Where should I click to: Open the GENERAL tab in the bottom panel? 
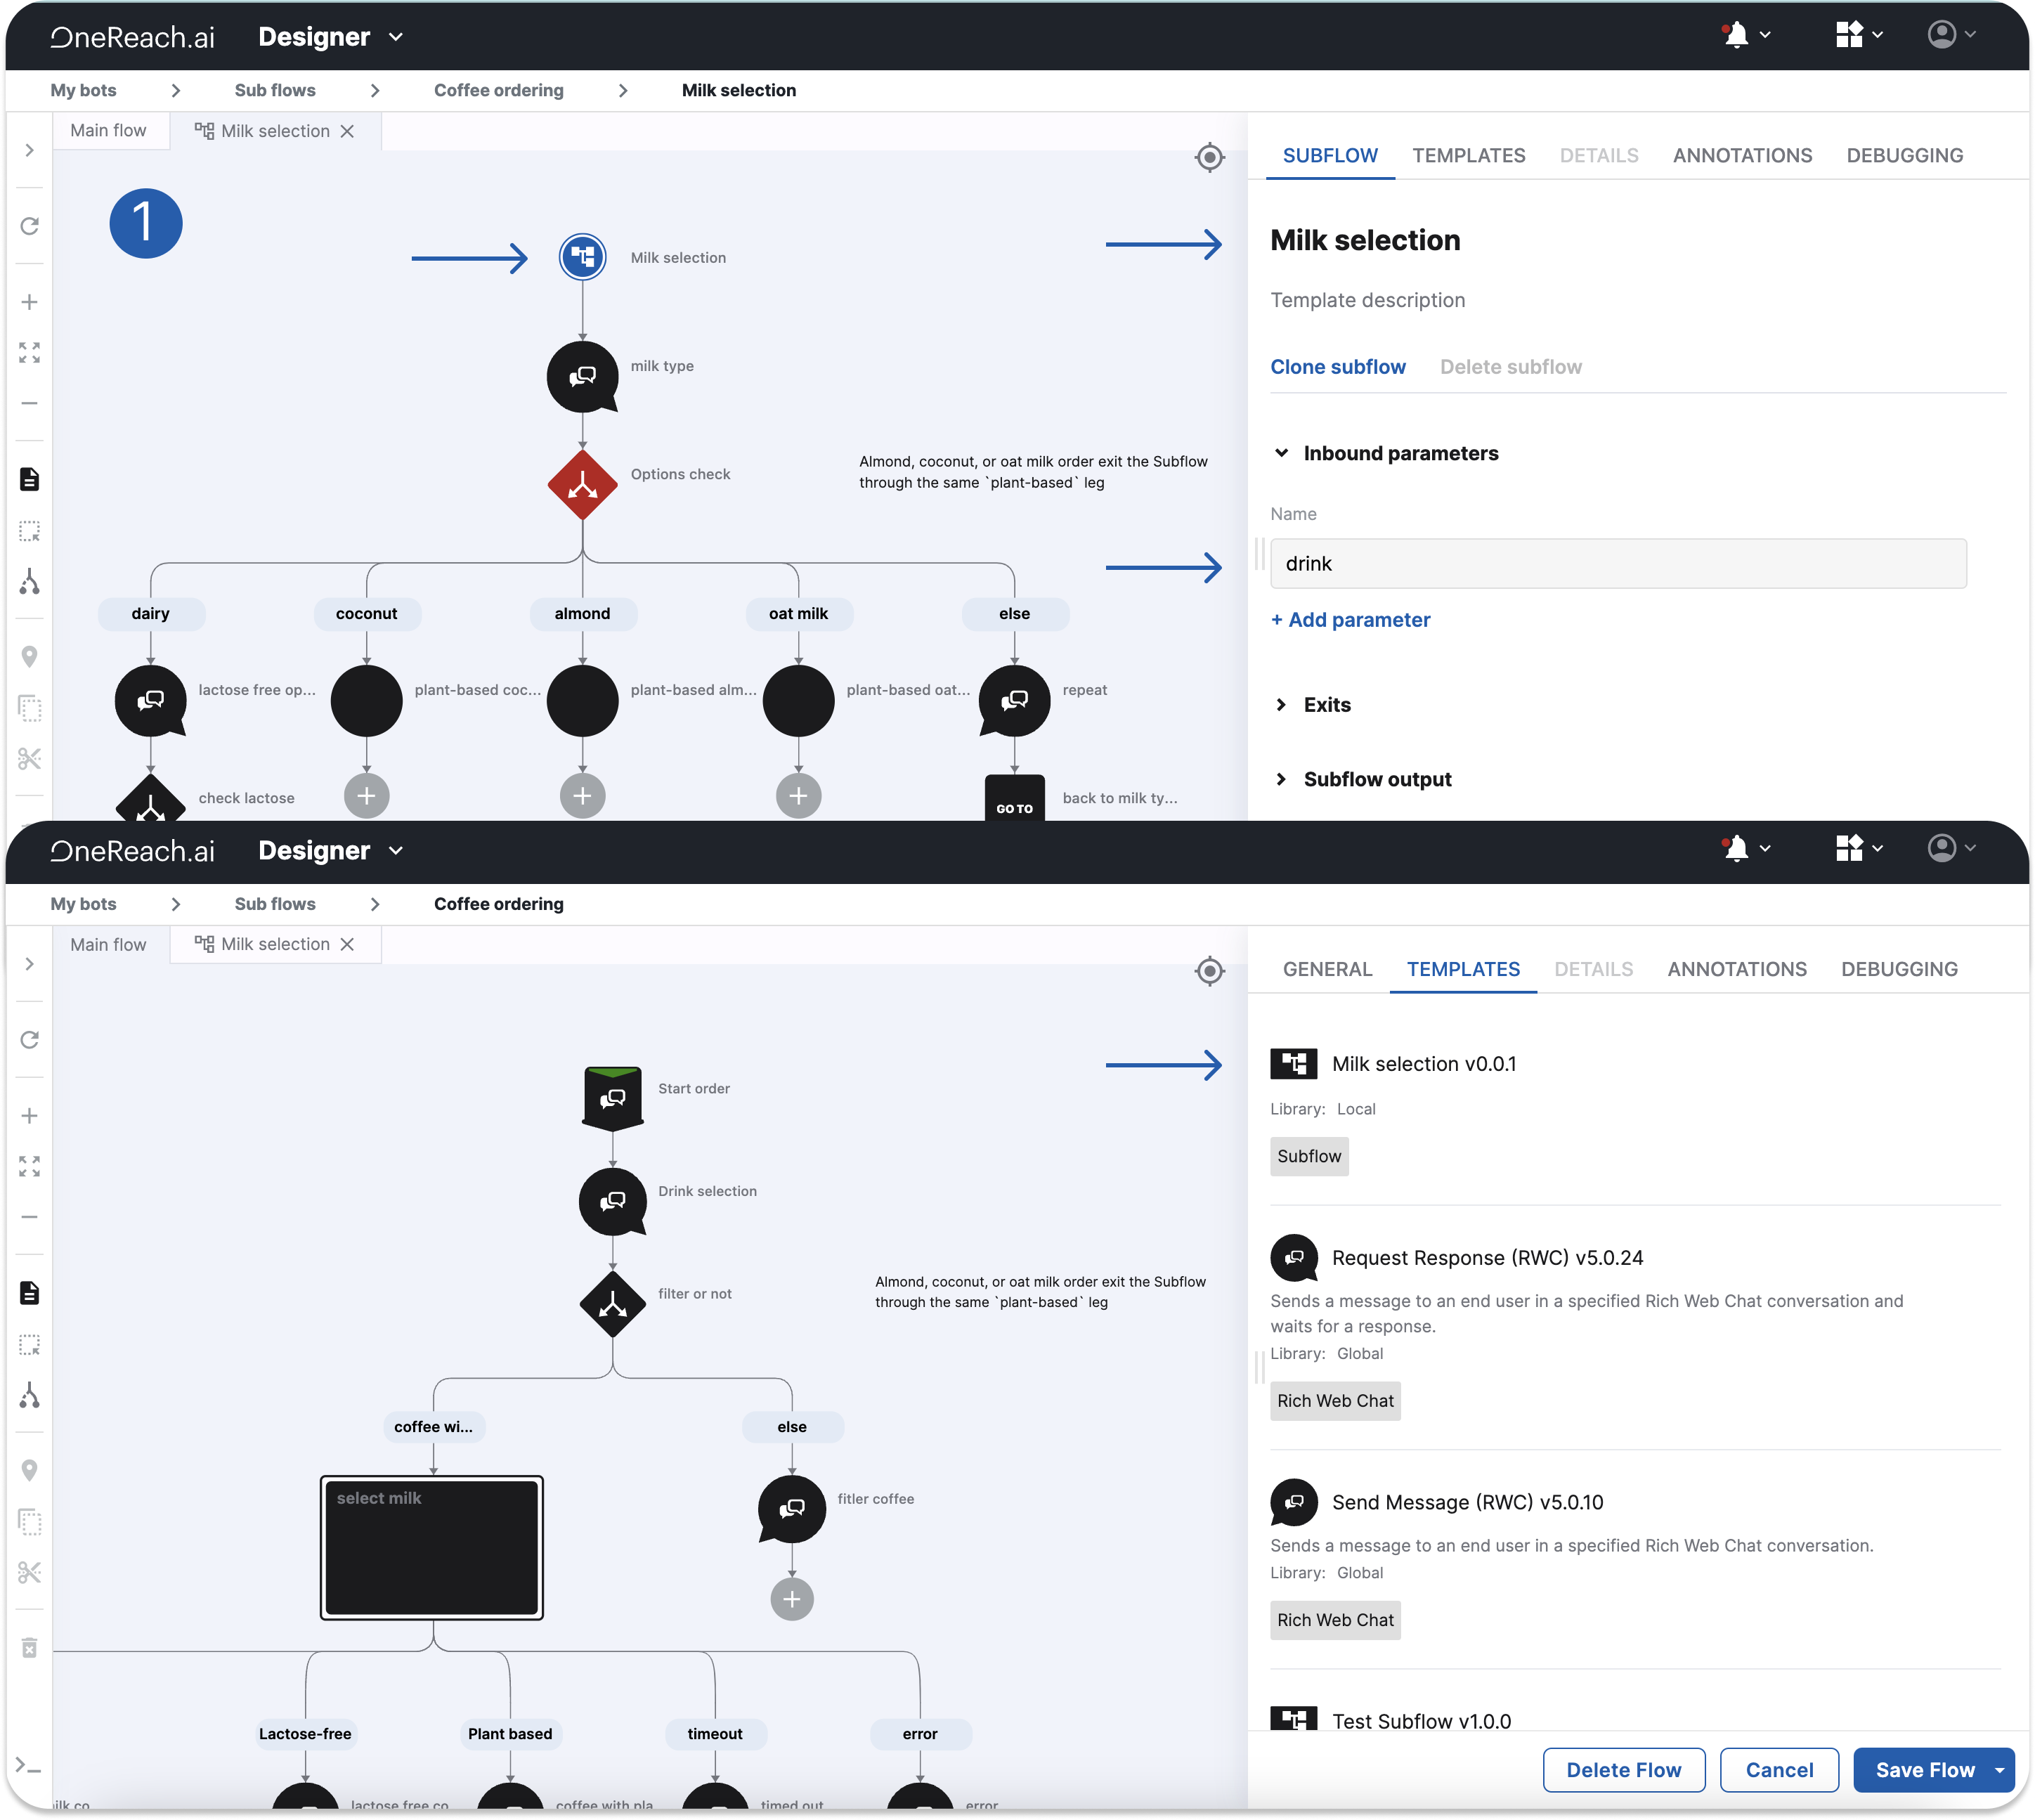1327,969
